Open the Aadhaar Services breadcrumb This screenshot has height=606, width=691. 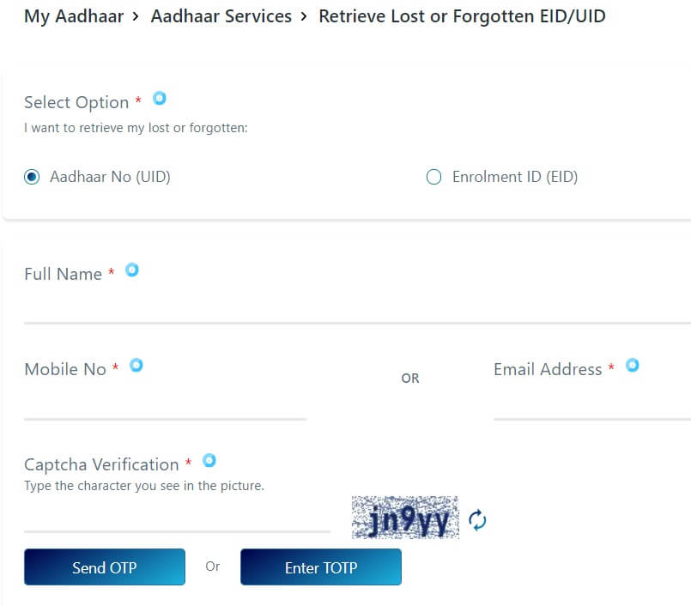[x=221, y=16]
